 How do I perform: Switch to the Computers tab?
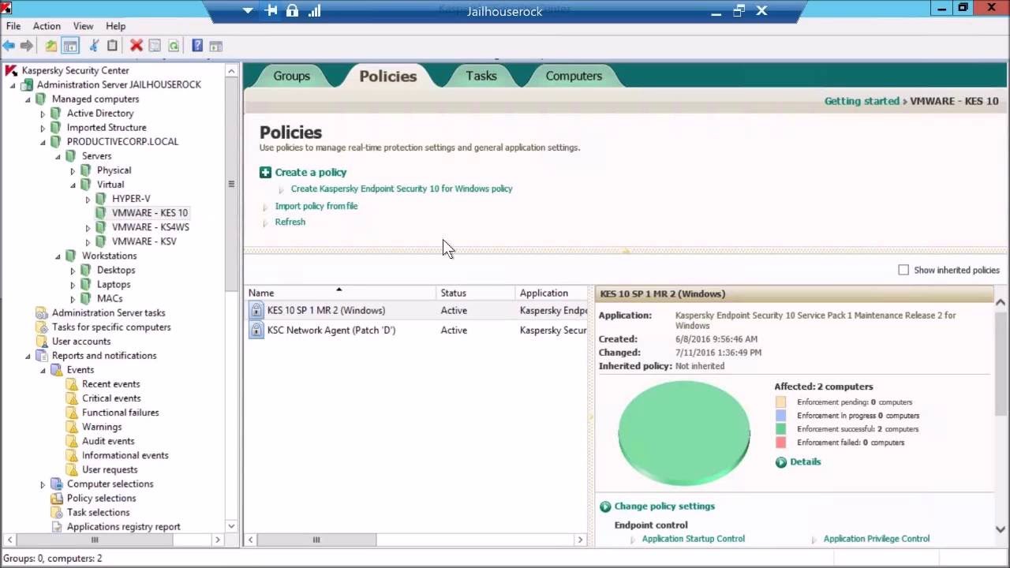[574, 76]
